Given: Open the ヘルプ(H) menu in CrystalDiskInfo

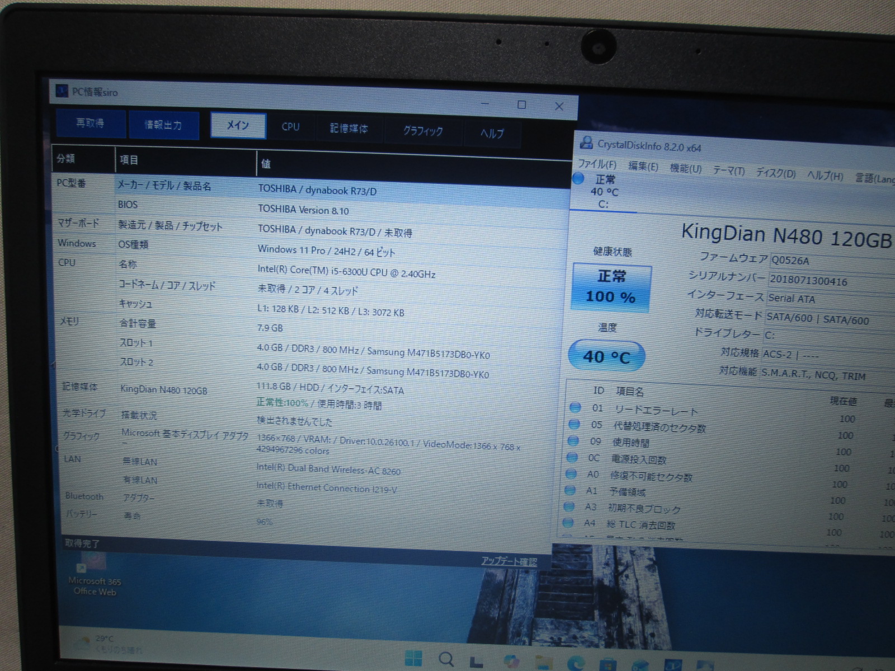Looking at the screenshot, I should [825, 176].
